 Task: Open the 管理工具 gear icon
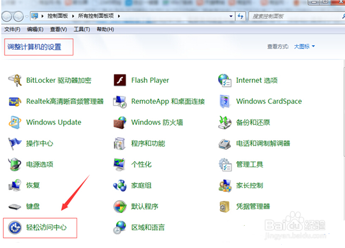[x=224, y=164]
